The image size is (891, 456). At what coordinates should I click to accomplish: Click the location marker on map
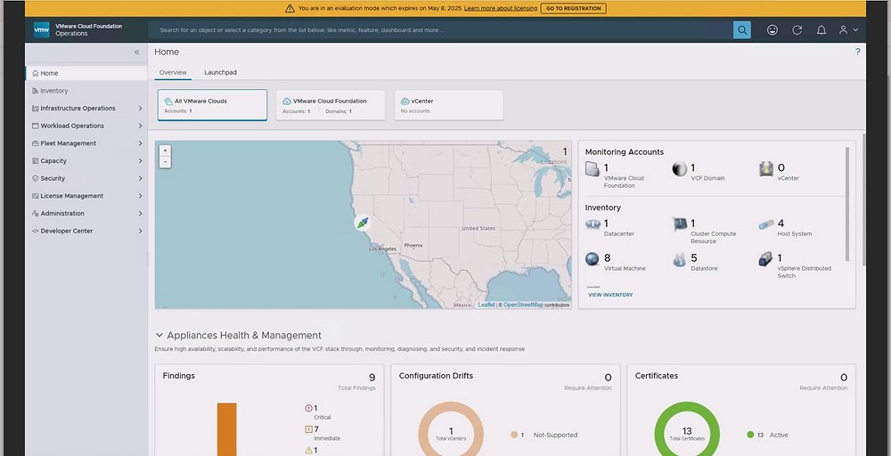(362, 223)
